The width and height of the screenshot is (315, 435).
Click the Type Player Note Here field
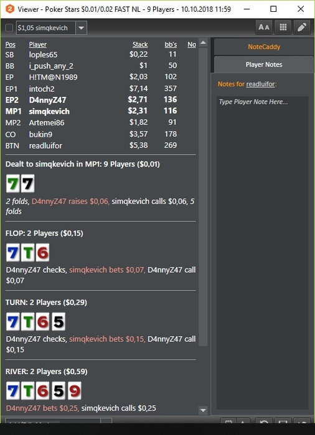pyautogui.click(x=263, y=253)
